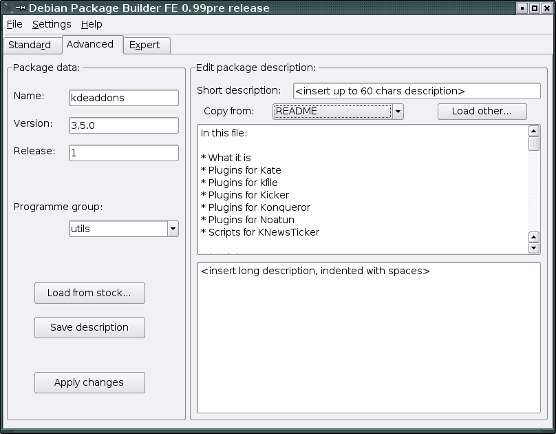Expand Programme group dropdown arrow

tap(173, 229)
